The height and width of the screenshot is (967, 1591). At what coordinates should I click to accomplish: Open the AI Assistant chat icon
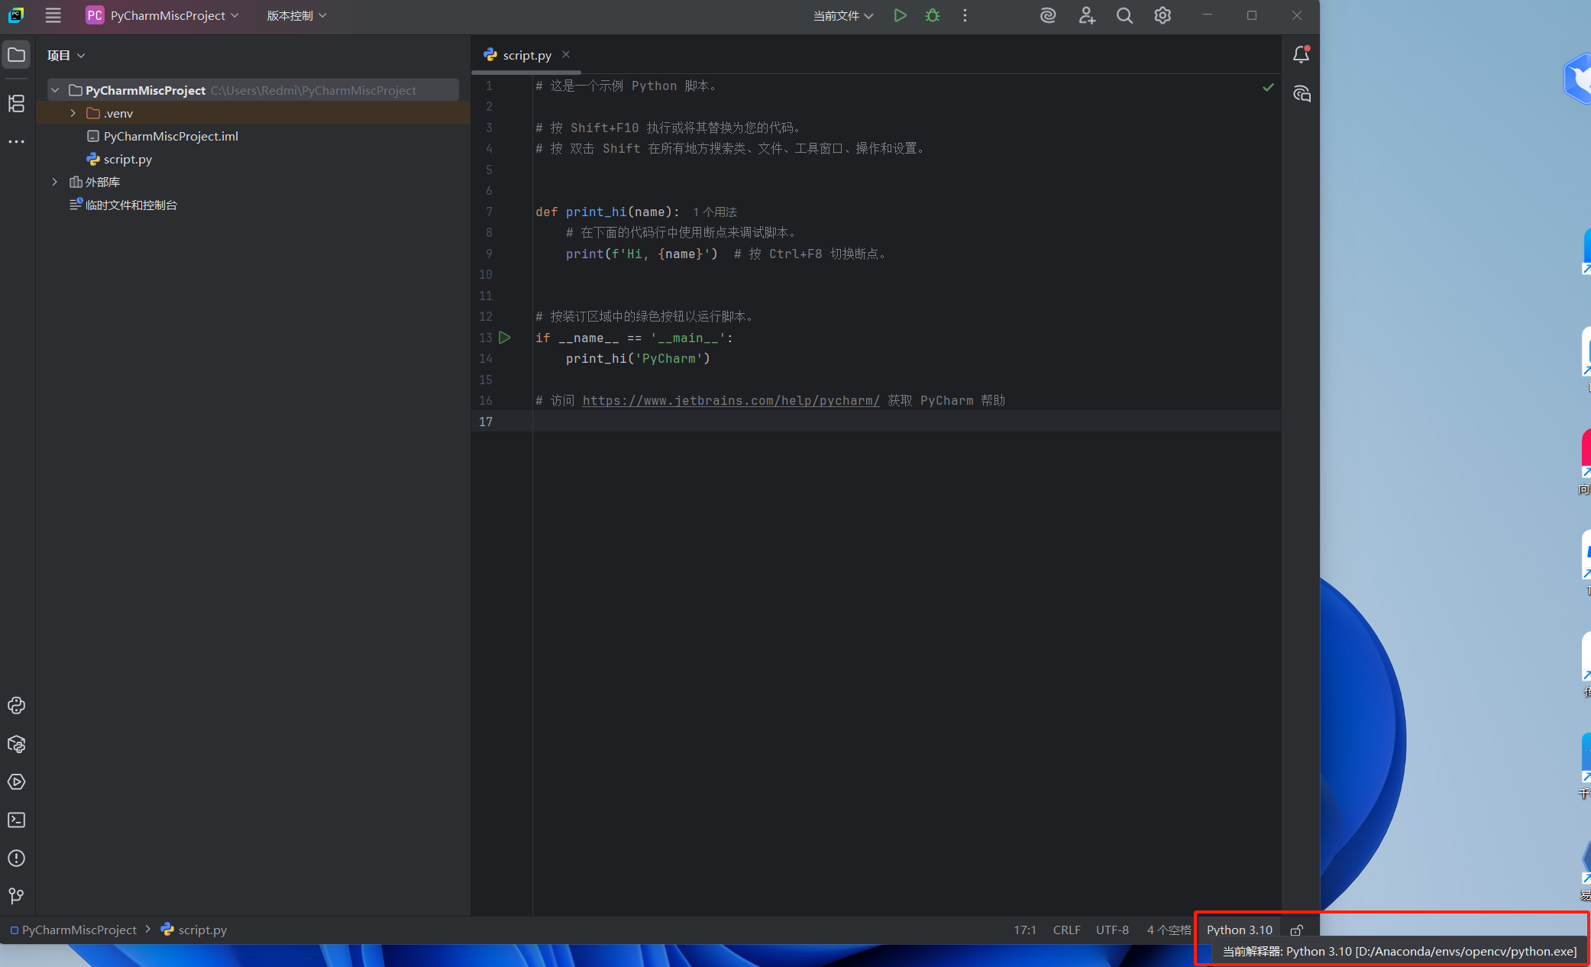tap(1302, 94)
